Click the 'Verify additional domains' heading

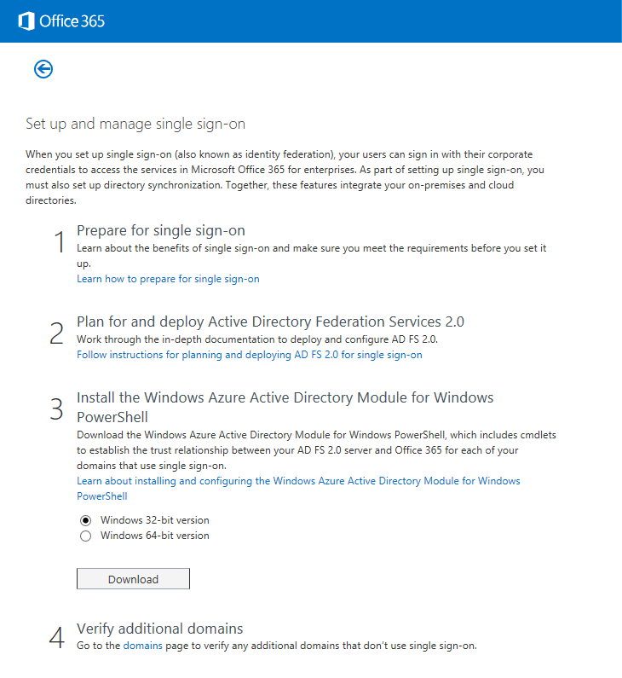click(x=160, y=629)
